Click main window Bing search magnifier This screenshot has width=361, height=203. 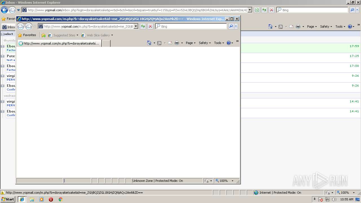tap(352, 10)
